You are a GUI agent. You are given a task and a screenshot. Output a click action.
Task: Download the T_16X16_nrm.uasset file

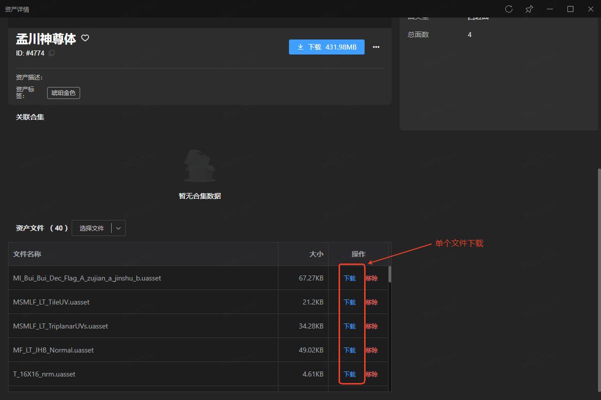click(x=350, y=374)
